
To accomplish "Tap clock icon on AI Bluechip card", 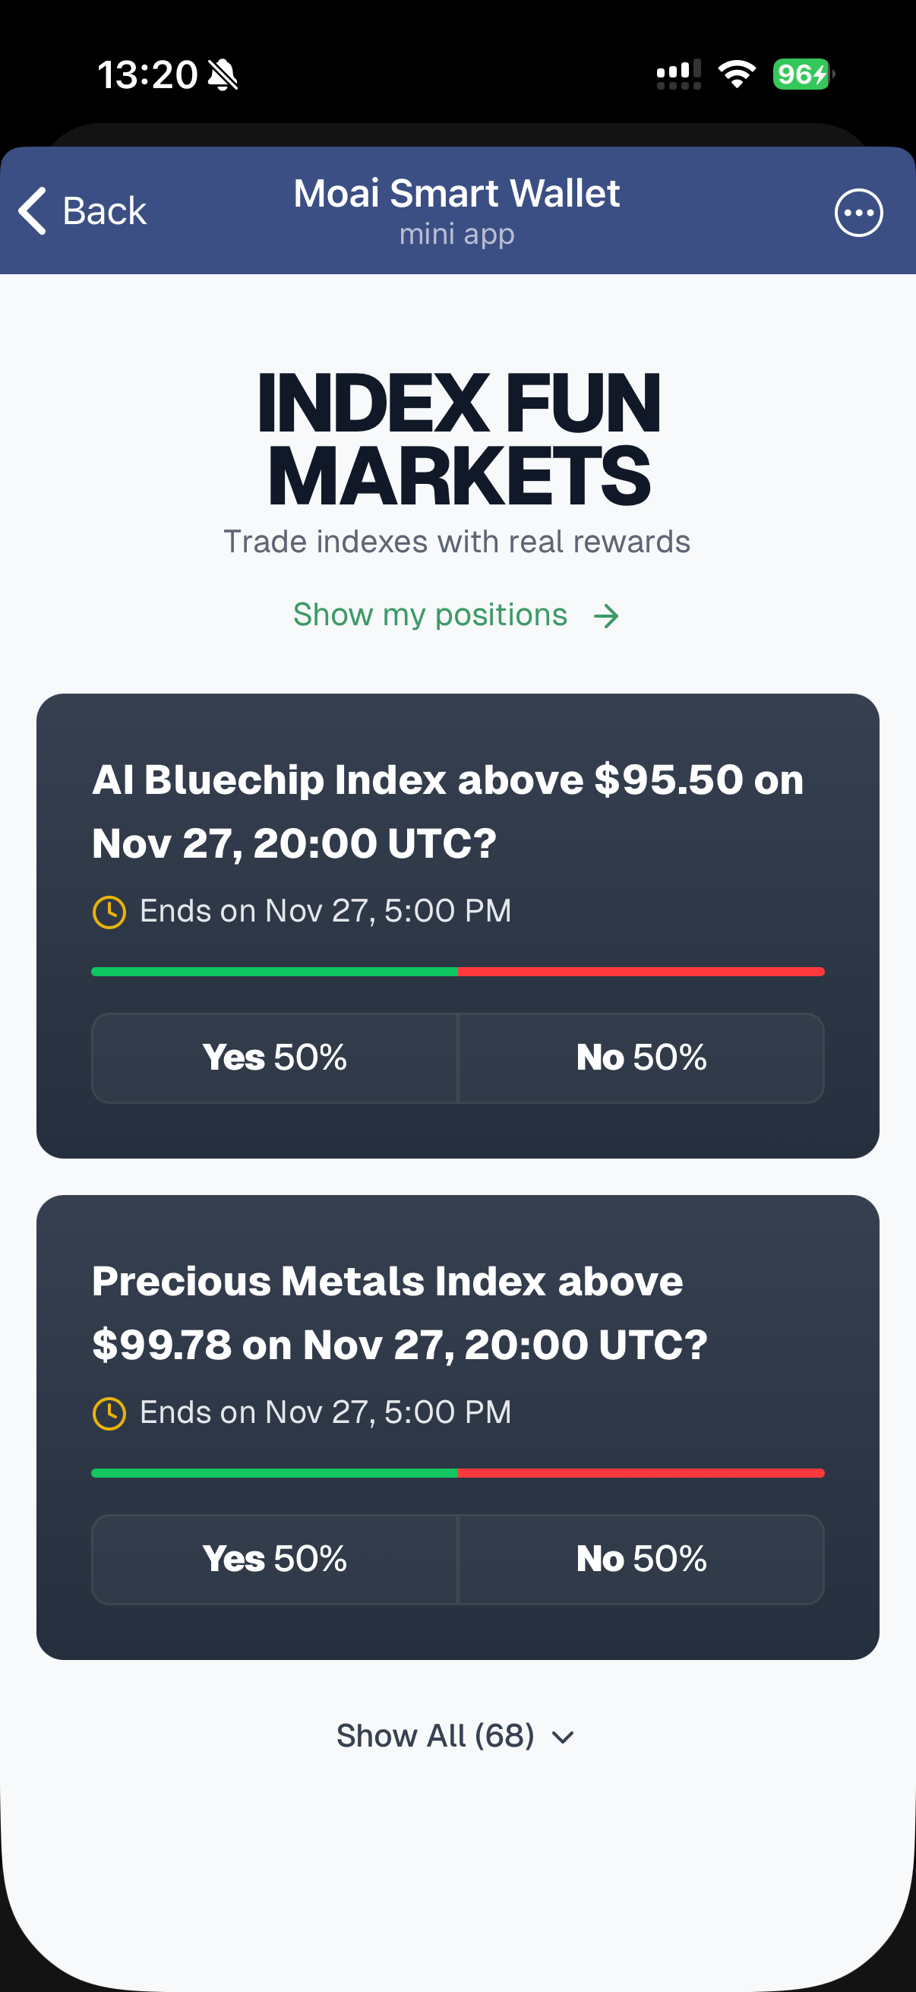I will (109, 912).
